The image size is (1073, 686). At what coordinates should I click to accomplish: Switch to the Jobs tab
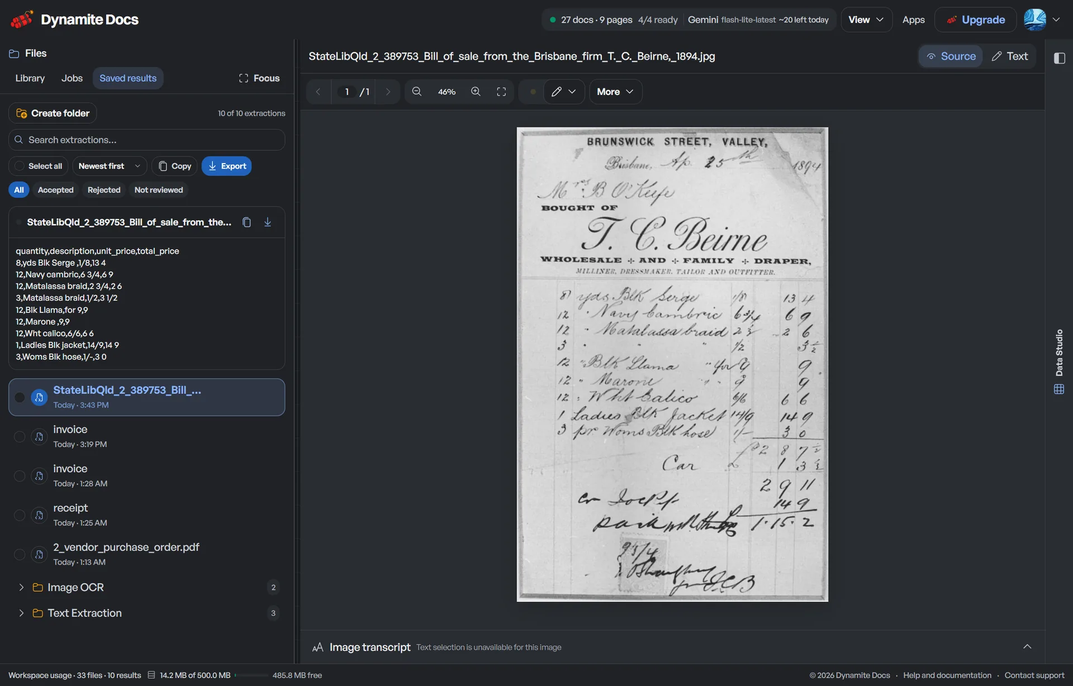pyautogui.click(x=72, y=78)
